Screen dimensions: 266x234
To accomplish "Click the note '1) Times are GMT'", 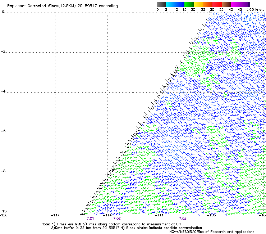I will click(x=67, y=224).
